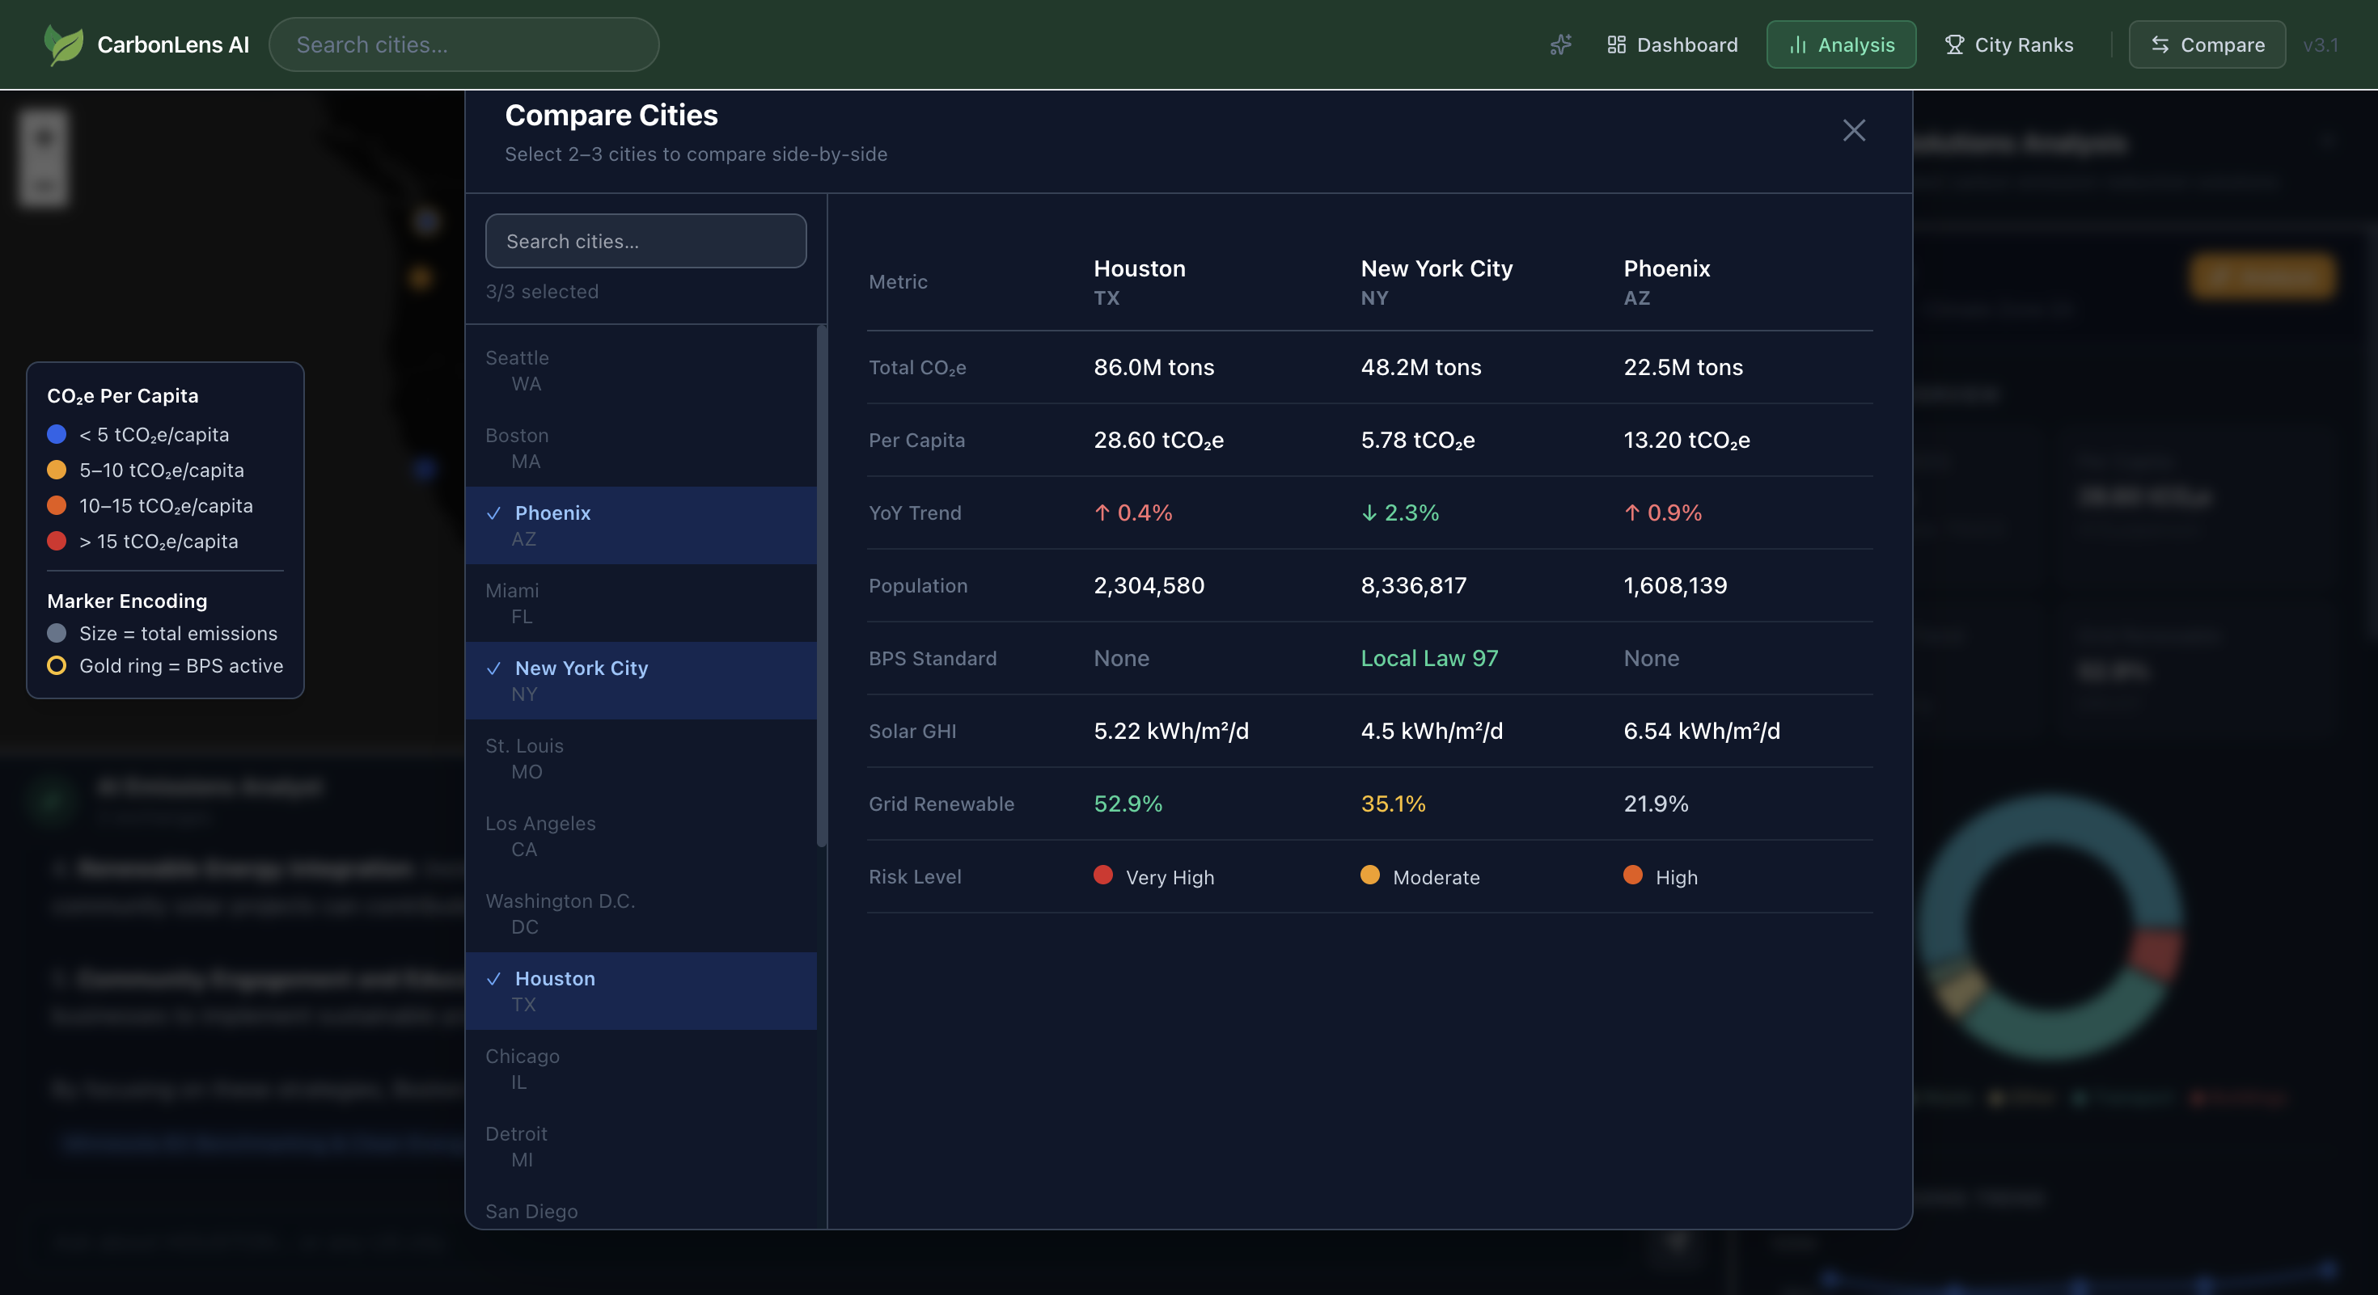Close the Compare Cities dialog

[x=1854, y=130]
